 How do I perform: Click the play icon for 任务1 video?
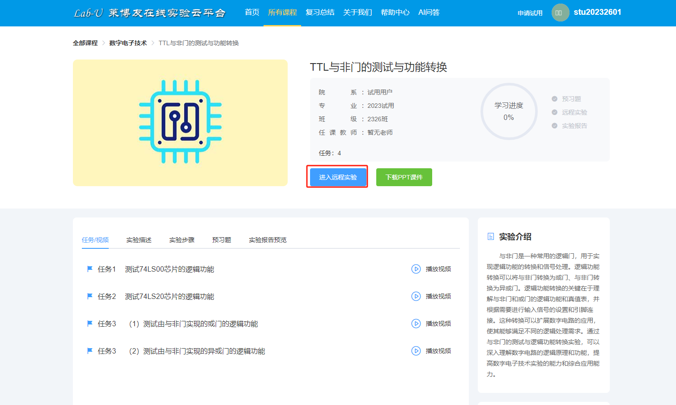click(x=416, y=269)
